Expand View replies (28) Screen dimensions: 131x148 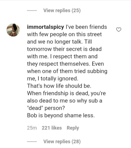pyautogui.click(x=62, y=141)
